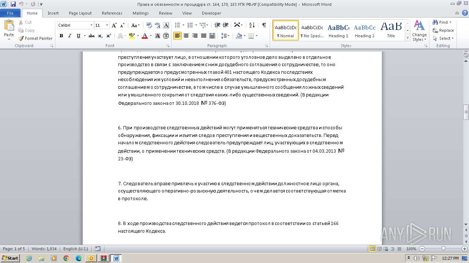Open Find dropdown arrow
Viewport: 469px width, 263px height.
click(x=450, y=22)
